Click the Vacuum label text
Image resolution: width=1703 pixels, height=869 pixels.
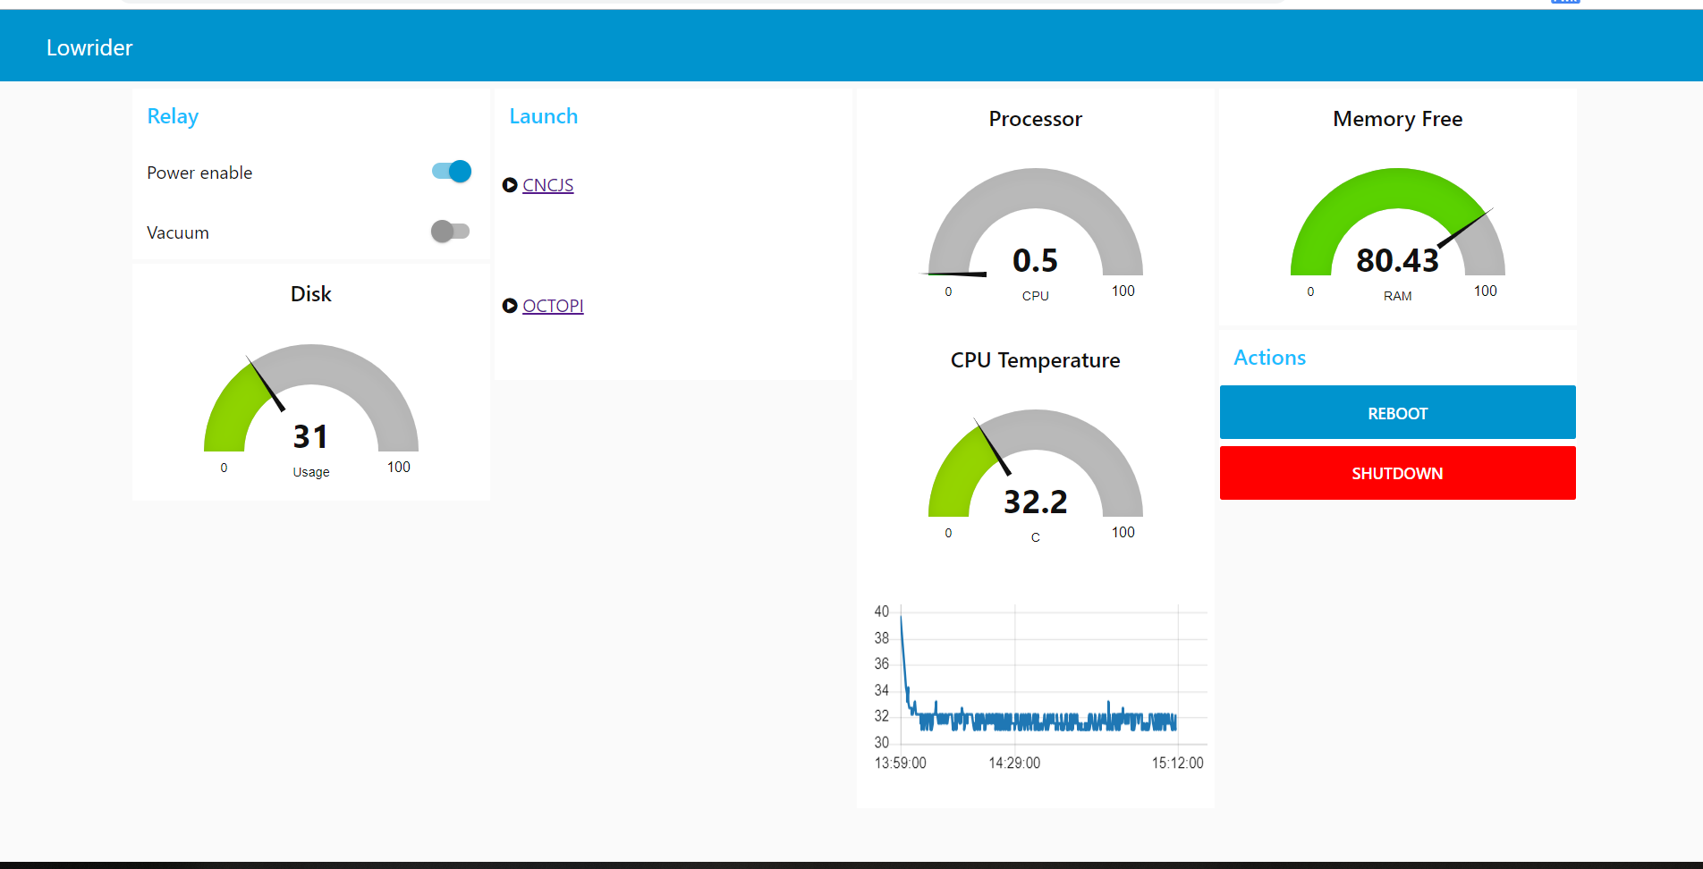pos(178,232)
